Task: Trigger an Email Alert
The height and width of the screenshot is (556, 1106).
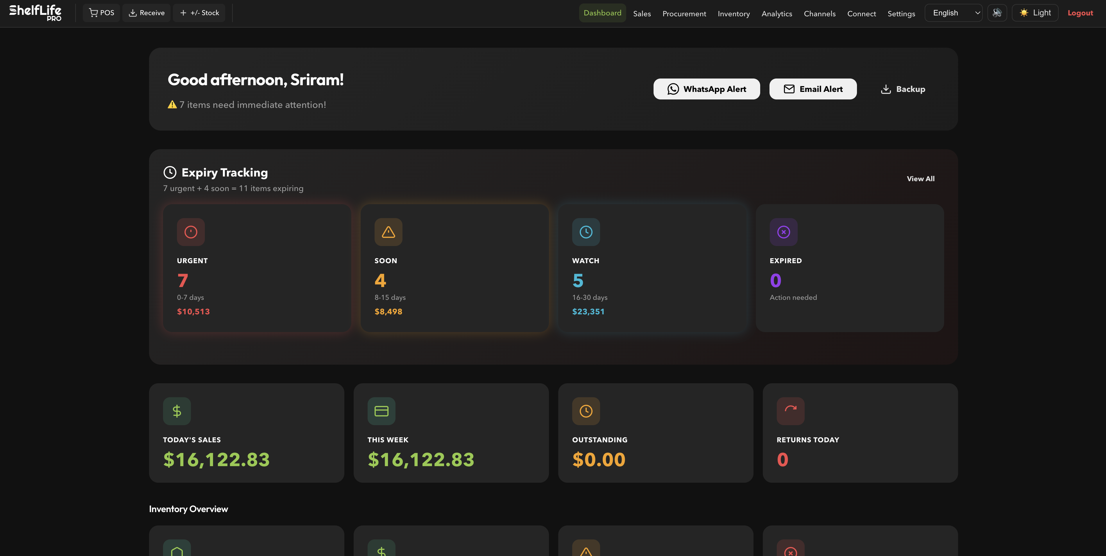Action: (x=813, y=89)
